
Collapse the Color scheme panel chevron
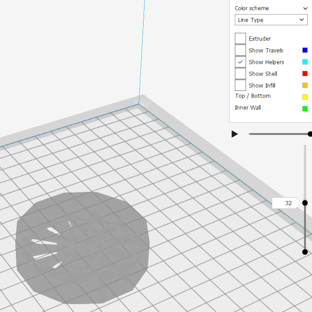(x=305, y=8)
